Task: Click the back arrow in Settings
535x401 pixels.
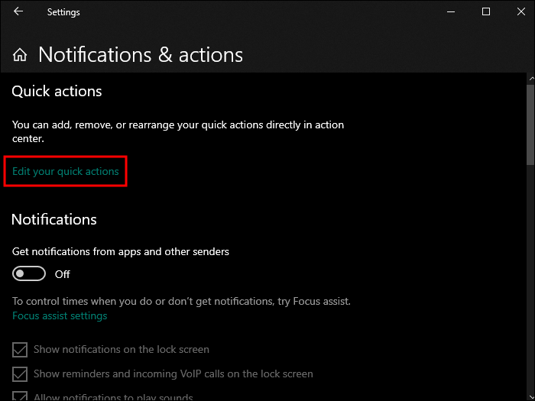Action: pos(18,12)
